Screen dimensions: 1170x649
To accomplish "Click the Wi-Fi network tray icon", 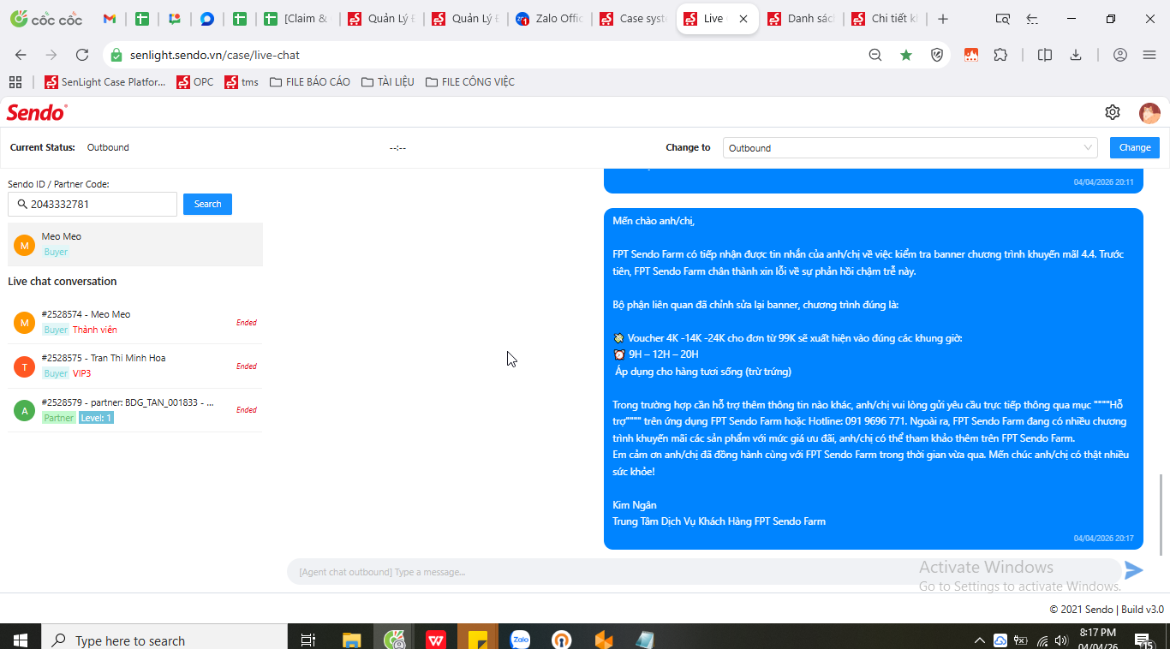I will [1042, 640].
